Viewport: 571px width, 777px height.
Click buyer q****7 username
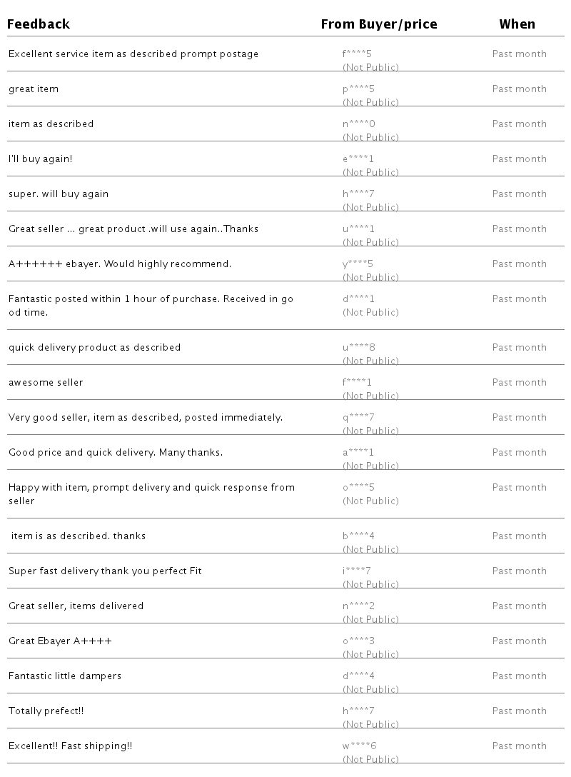tap(358, 417)
